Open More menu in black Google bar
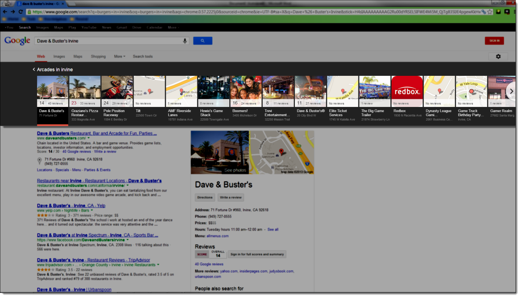Image resolution: width=520 pixels, height=297 pixels. pyautogui.click(x=173, y=28)
